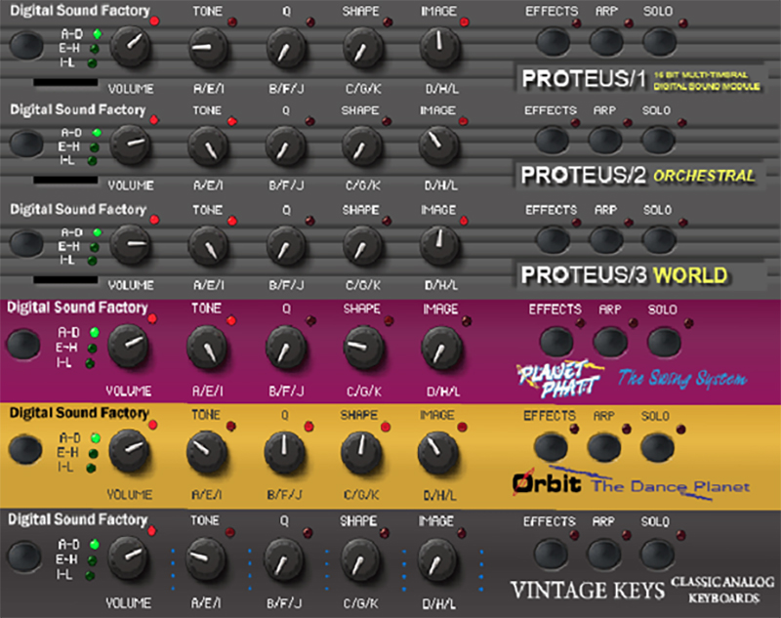Image resolution: width=781 pixels, height=618 pixels.
Task: Adjust the Vintage Keys Shape knob
Action: [361, 558]
